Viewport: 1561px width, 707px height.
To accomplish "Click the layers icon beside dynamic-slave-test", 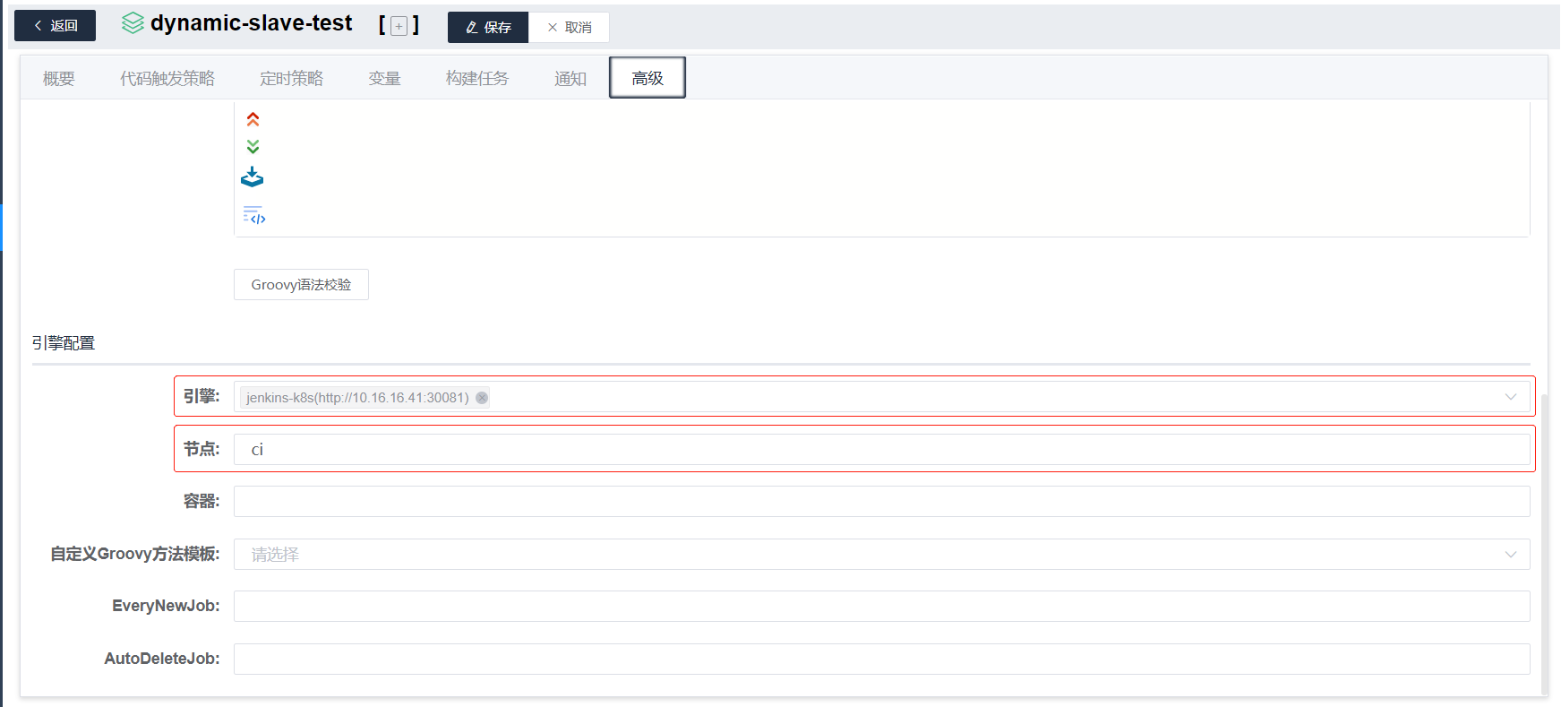I will [133, 23].
